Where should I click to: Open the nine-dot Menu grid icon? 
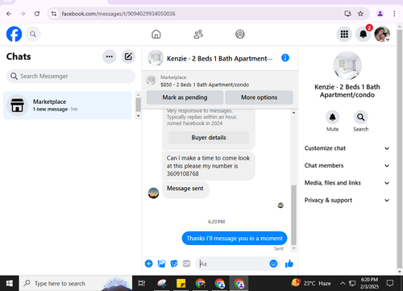tap(344, 34)
